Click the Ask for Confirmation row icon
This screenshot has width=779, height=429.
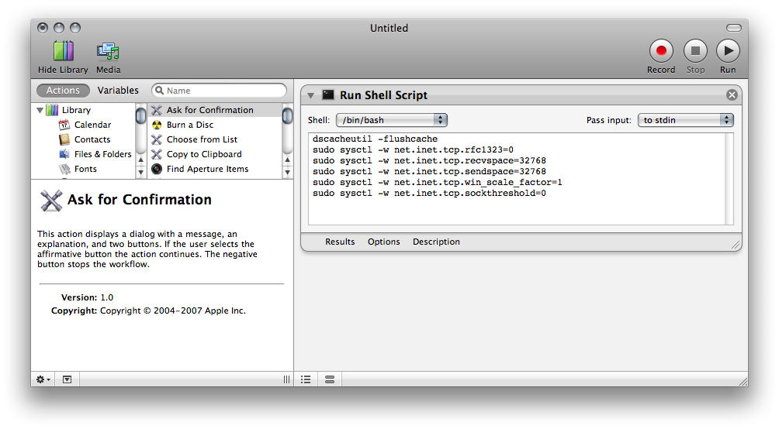157,110
